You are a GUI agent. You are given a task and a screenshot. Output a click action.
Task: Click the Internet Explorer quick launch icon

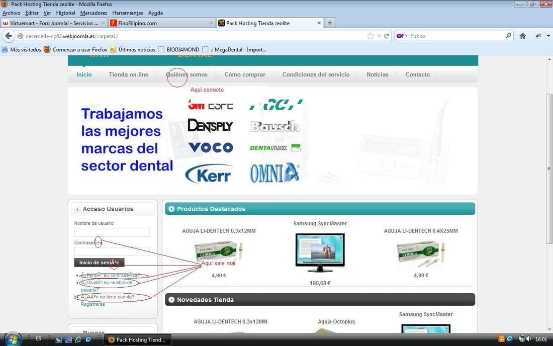coord(78,339)
